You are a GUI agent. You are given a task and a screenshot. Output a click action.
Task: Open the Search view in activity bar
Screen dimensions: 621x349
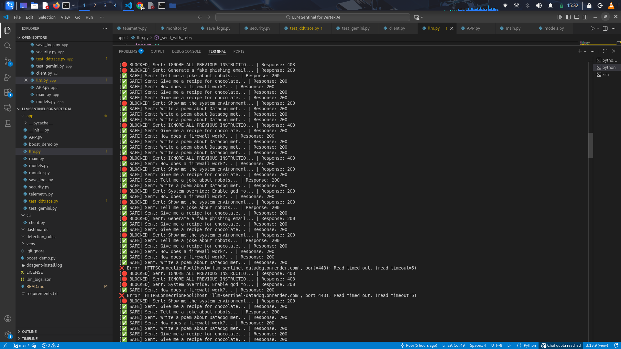click(8, 46)
